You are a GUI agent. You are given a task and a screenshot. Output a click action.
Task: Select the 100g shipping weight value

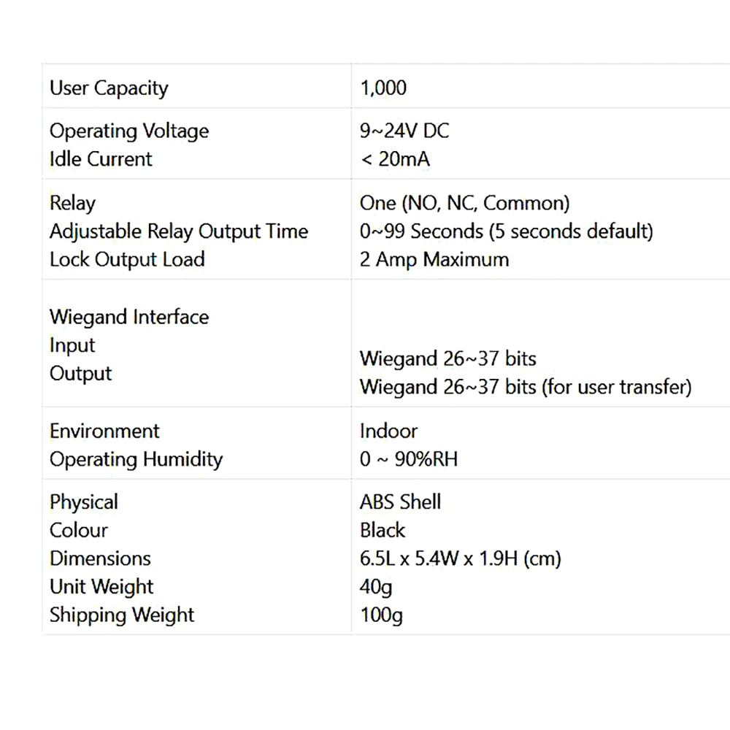coord(381,615)
